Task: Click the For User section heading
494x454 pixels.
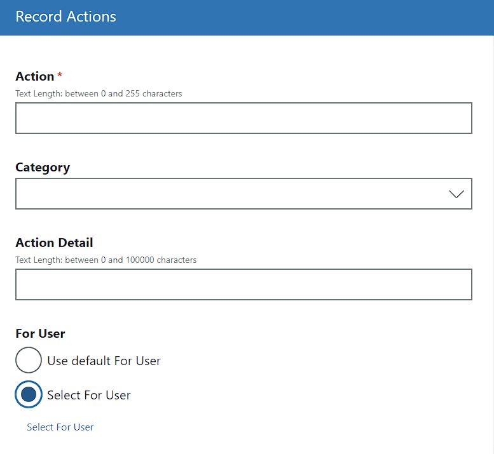Action: tap(40, 333)
